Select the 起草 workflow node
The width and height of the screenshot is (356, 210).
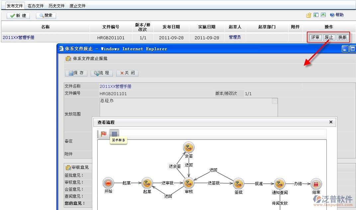coord(147,183)
